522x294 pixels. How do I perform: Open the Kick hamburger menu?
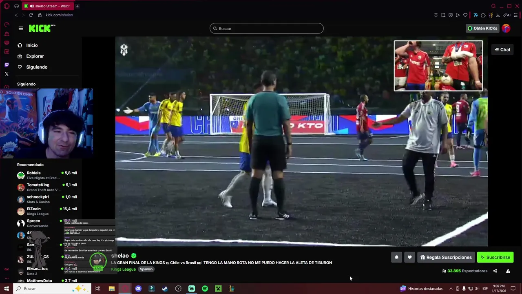click(x=21, y=28)
